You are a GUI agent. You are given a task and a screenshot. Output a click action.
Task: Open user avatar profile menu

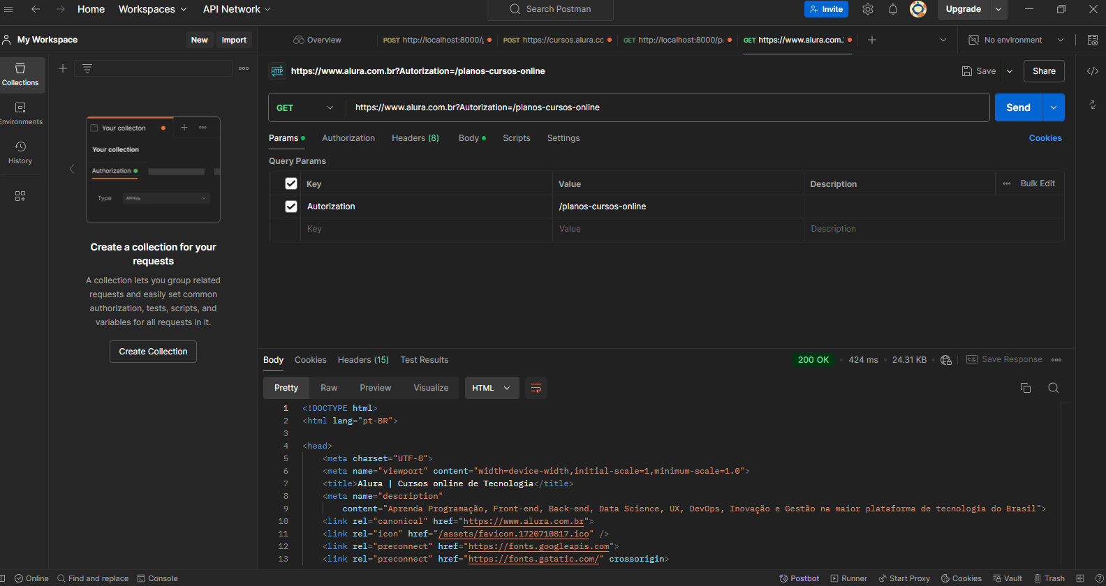point(918,9)
